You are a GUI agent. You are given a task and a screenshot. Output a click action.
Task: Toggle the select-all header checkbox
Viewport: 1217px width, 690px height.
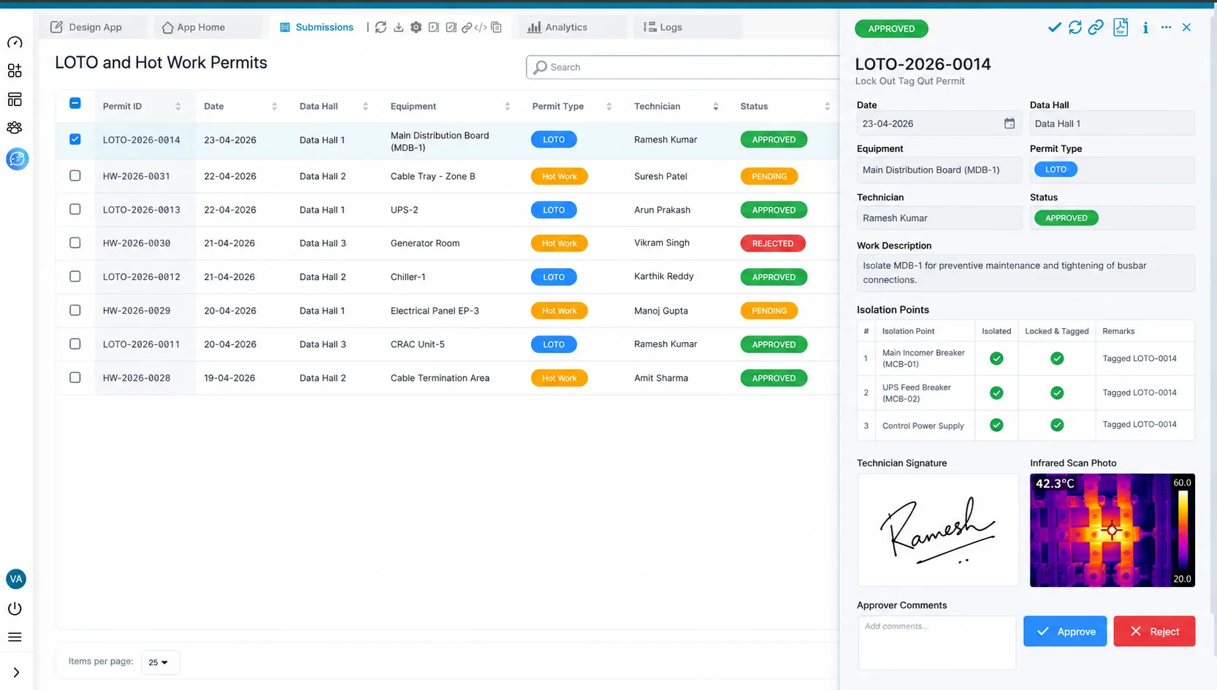pos(75,103)
